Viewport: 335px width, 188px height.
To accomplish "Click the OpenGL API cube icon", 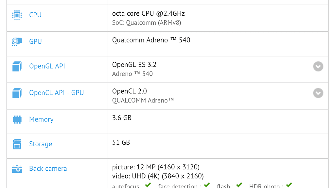I will [x=17, y=66].
